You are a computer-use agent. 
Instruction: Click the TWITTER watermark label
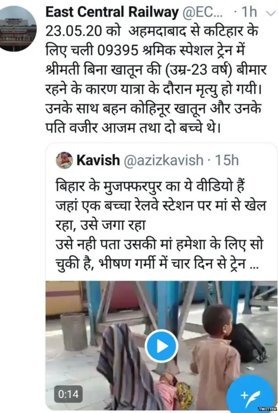(x=268, y=409)
